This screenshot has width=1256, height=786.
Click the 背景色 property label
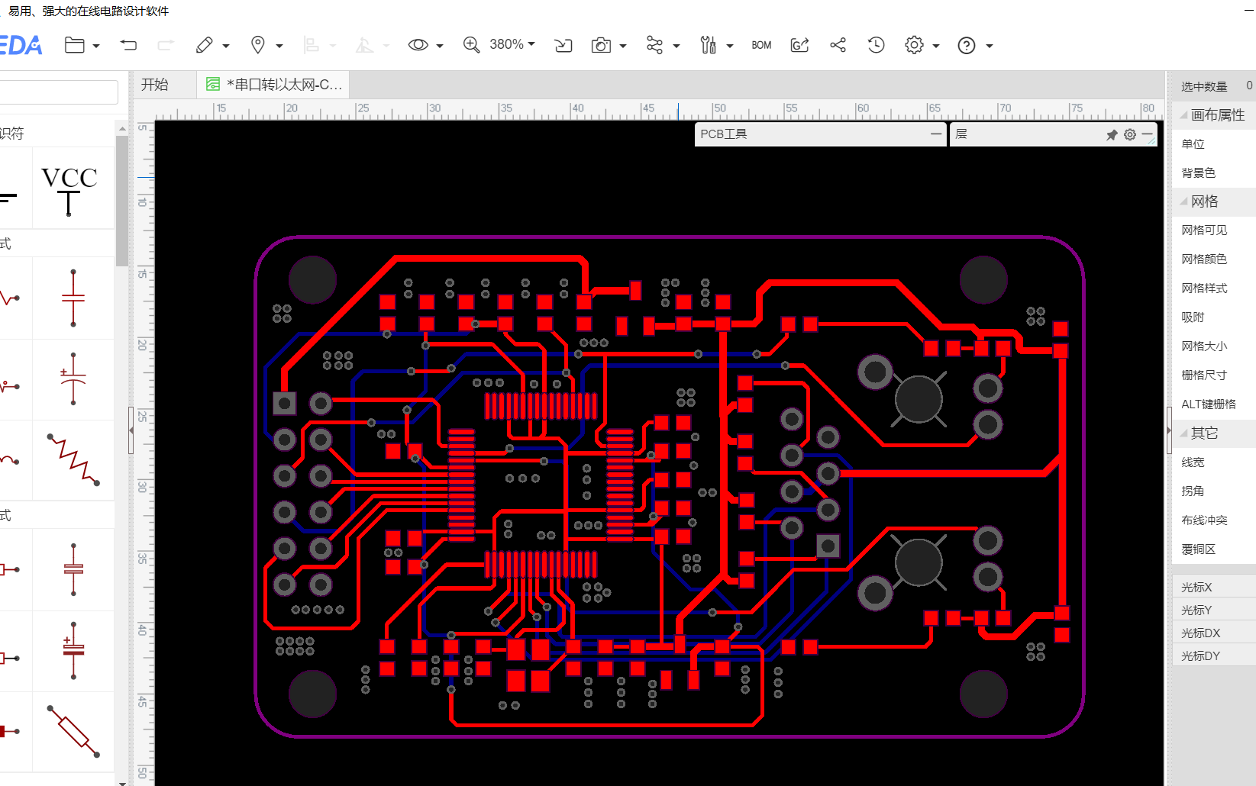(x=1198, y=172)
